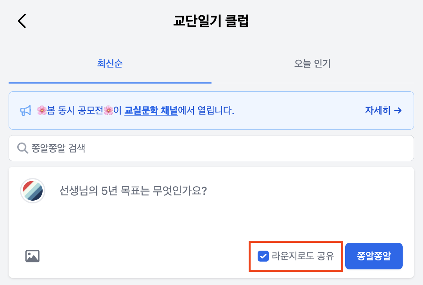This screenshot has height=285, width=423.
Task: Attach an image using the picture icon
Action: [32, 256]
